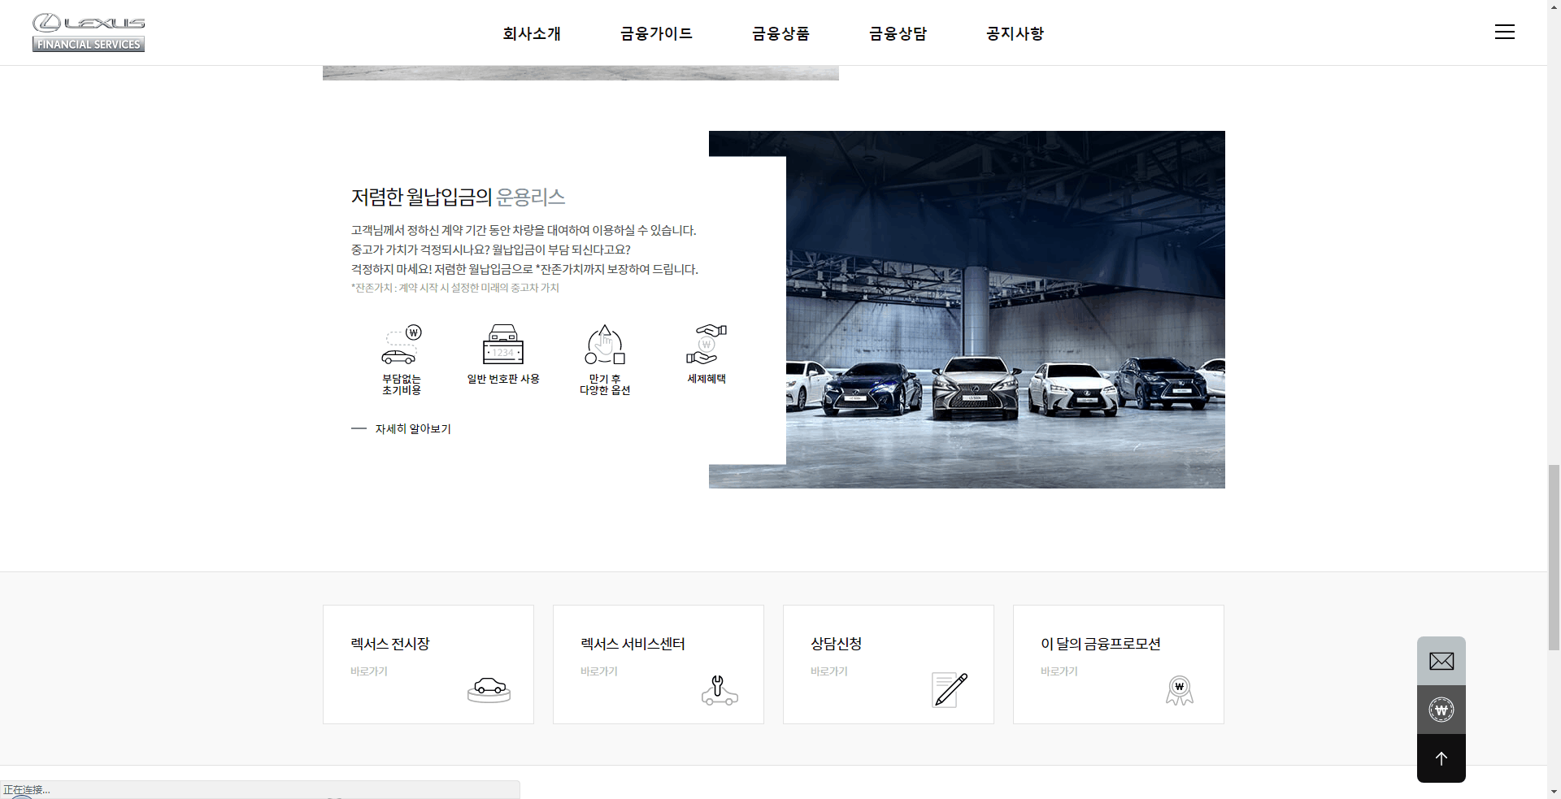Viewport: 1561px width, 799px height.
Task: Click the pencil paper icon in 상담신청
Action: click(x=949, y=690)
